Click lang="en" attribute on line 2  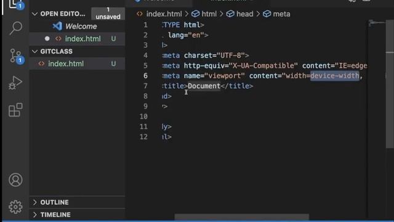(186, 35)
